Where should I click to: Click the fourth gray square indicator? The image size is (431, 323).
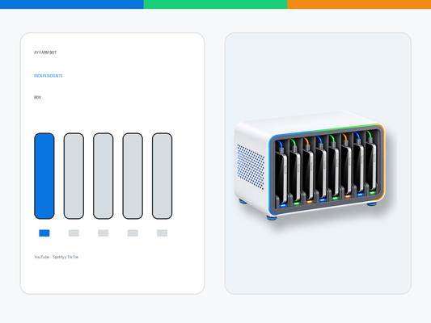(x=133, y=233)
